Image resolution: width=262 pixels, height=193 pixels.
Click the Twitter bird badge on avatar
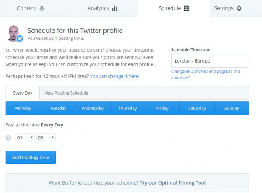coord(20,39)
